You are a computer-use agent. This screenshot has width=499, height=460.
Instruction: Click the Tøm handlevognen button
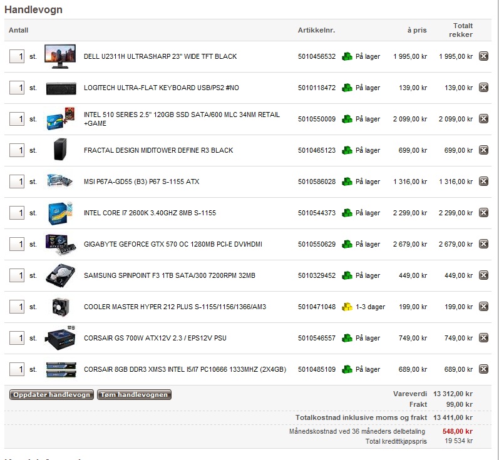pyautogui.click(x=134, y=394)
